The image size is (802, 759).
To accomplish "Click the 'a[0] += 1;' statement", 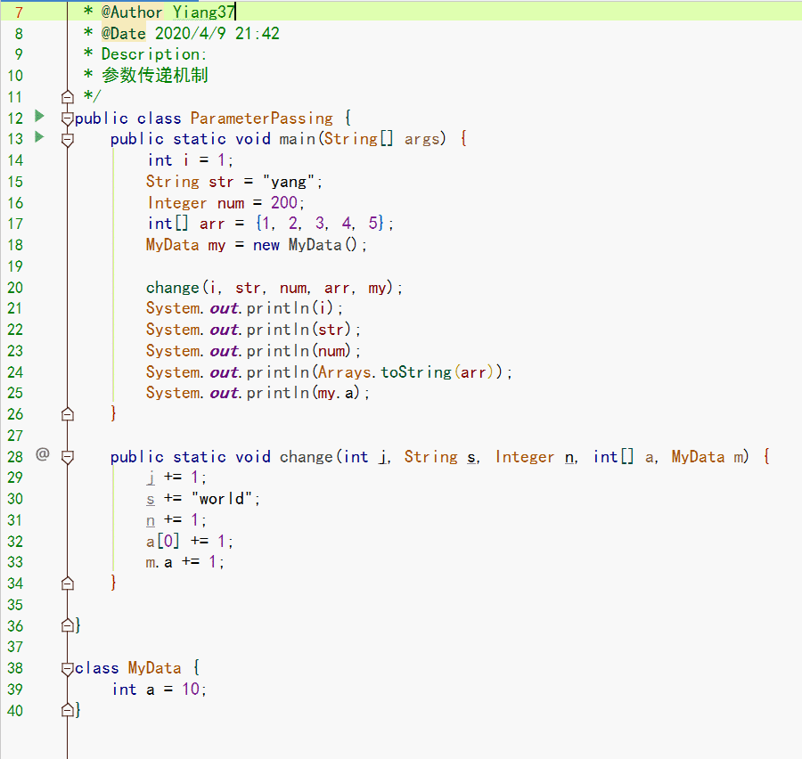I will point(190,541).
